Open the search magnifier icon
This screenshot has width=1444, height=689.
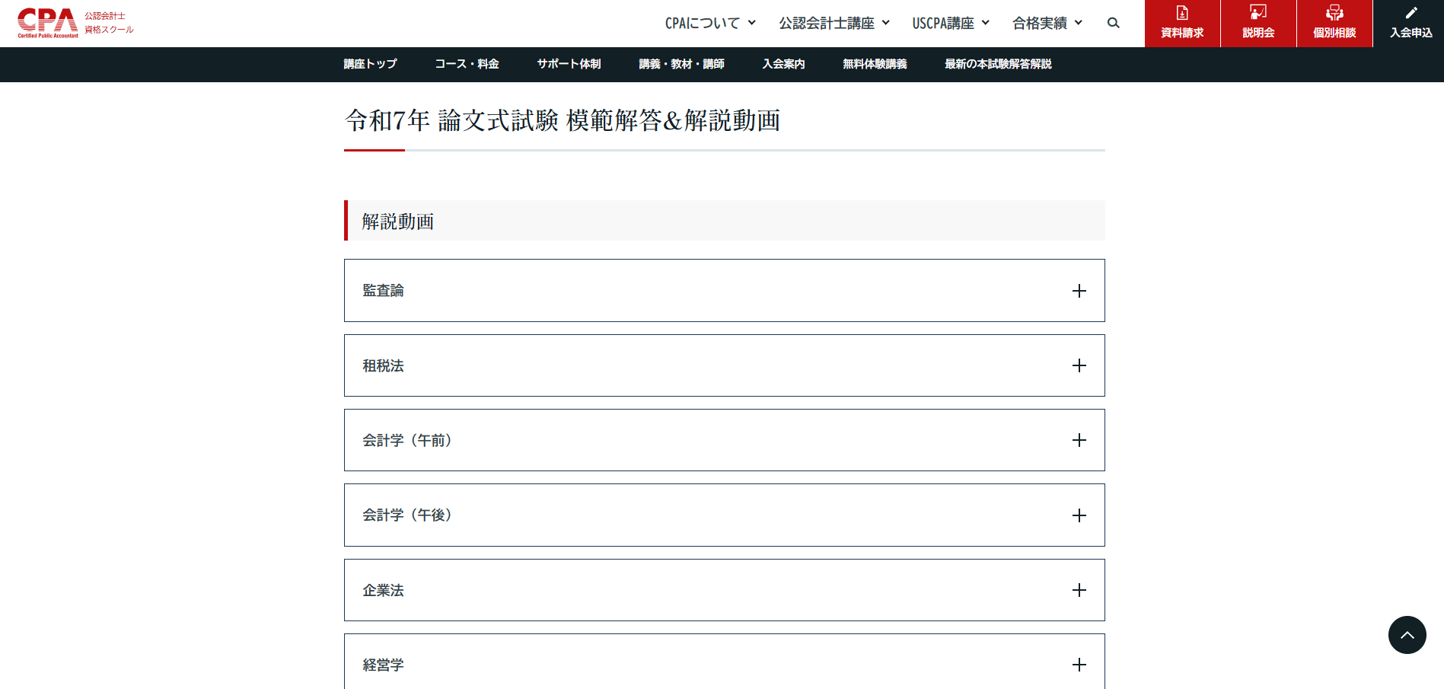pyautogui.click(x=1113, y=23)
